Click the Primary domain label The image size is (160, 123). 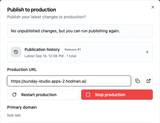[x=22, y=107]
